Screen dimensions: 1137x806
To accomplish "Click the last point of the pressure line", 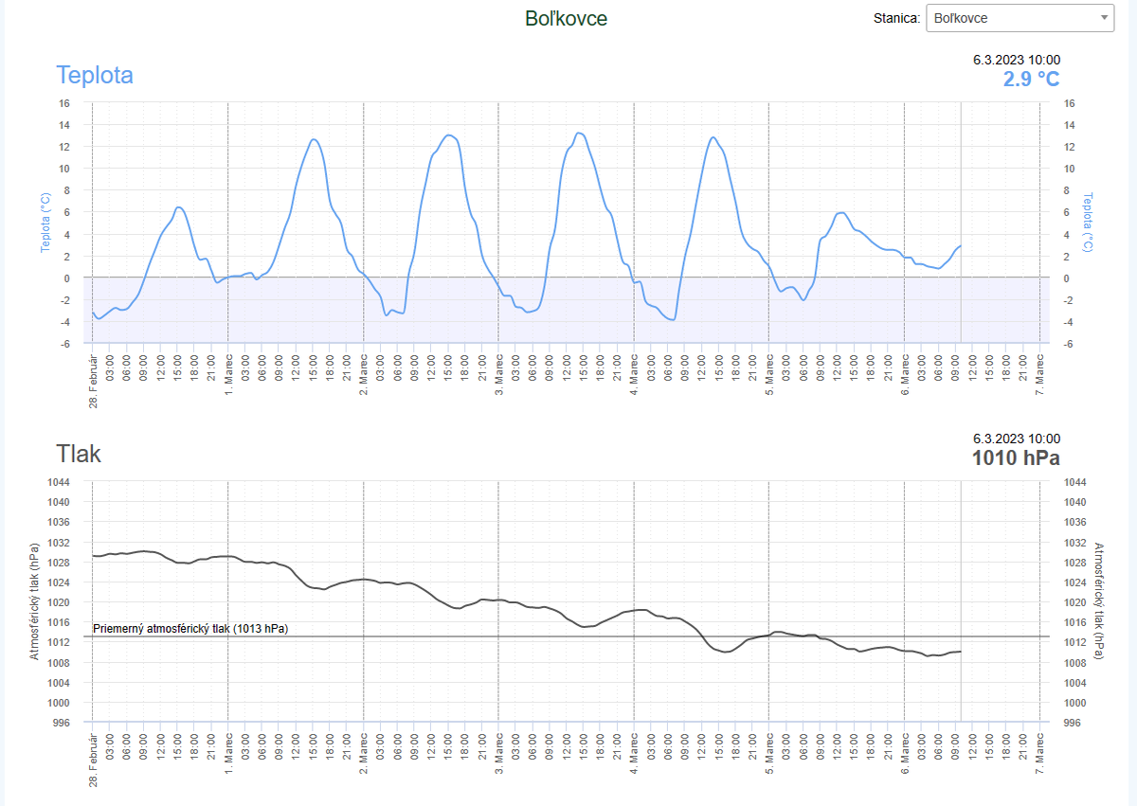I will click(x=960, y=652).
